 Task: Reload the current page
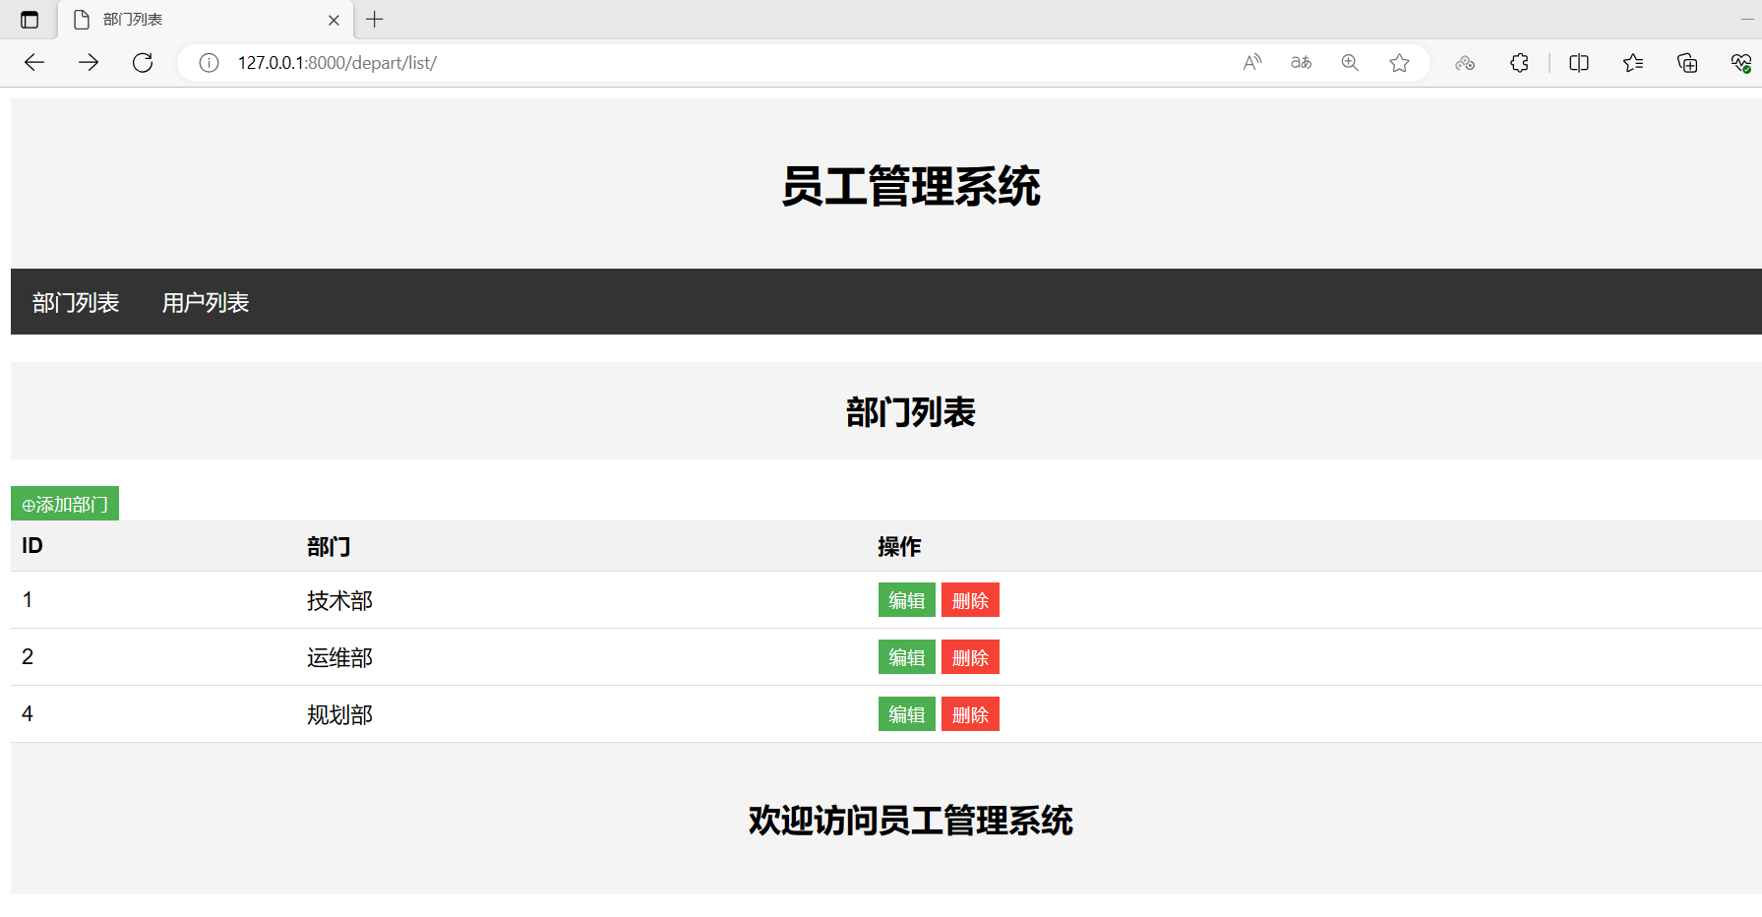(x=143, y=63)
